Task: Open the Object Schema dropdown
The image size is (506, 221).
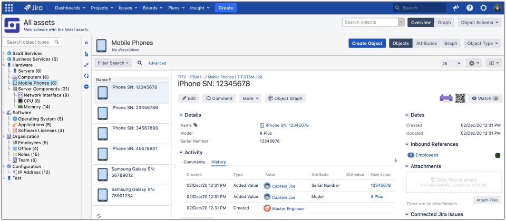Action: pos(479,23)
